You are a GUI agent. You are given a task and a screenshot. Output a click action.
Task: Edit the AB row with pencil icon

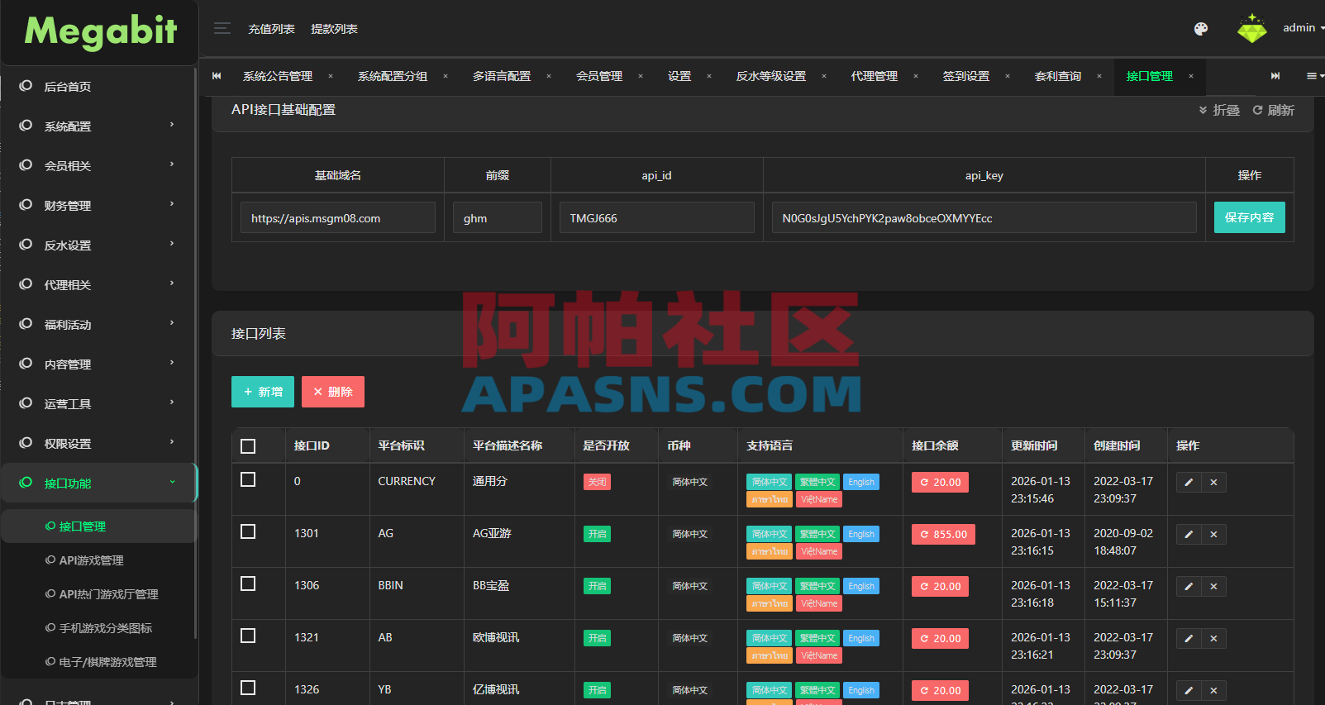tap(1189, 639)
